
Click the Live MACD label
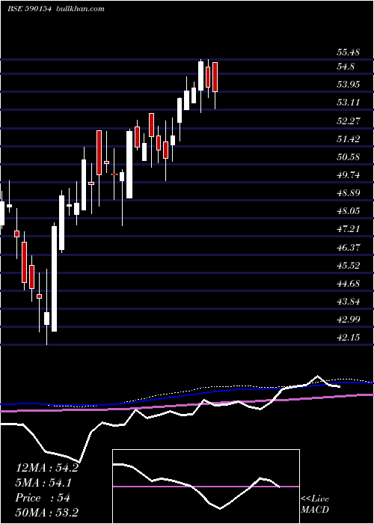click(315, 505)
